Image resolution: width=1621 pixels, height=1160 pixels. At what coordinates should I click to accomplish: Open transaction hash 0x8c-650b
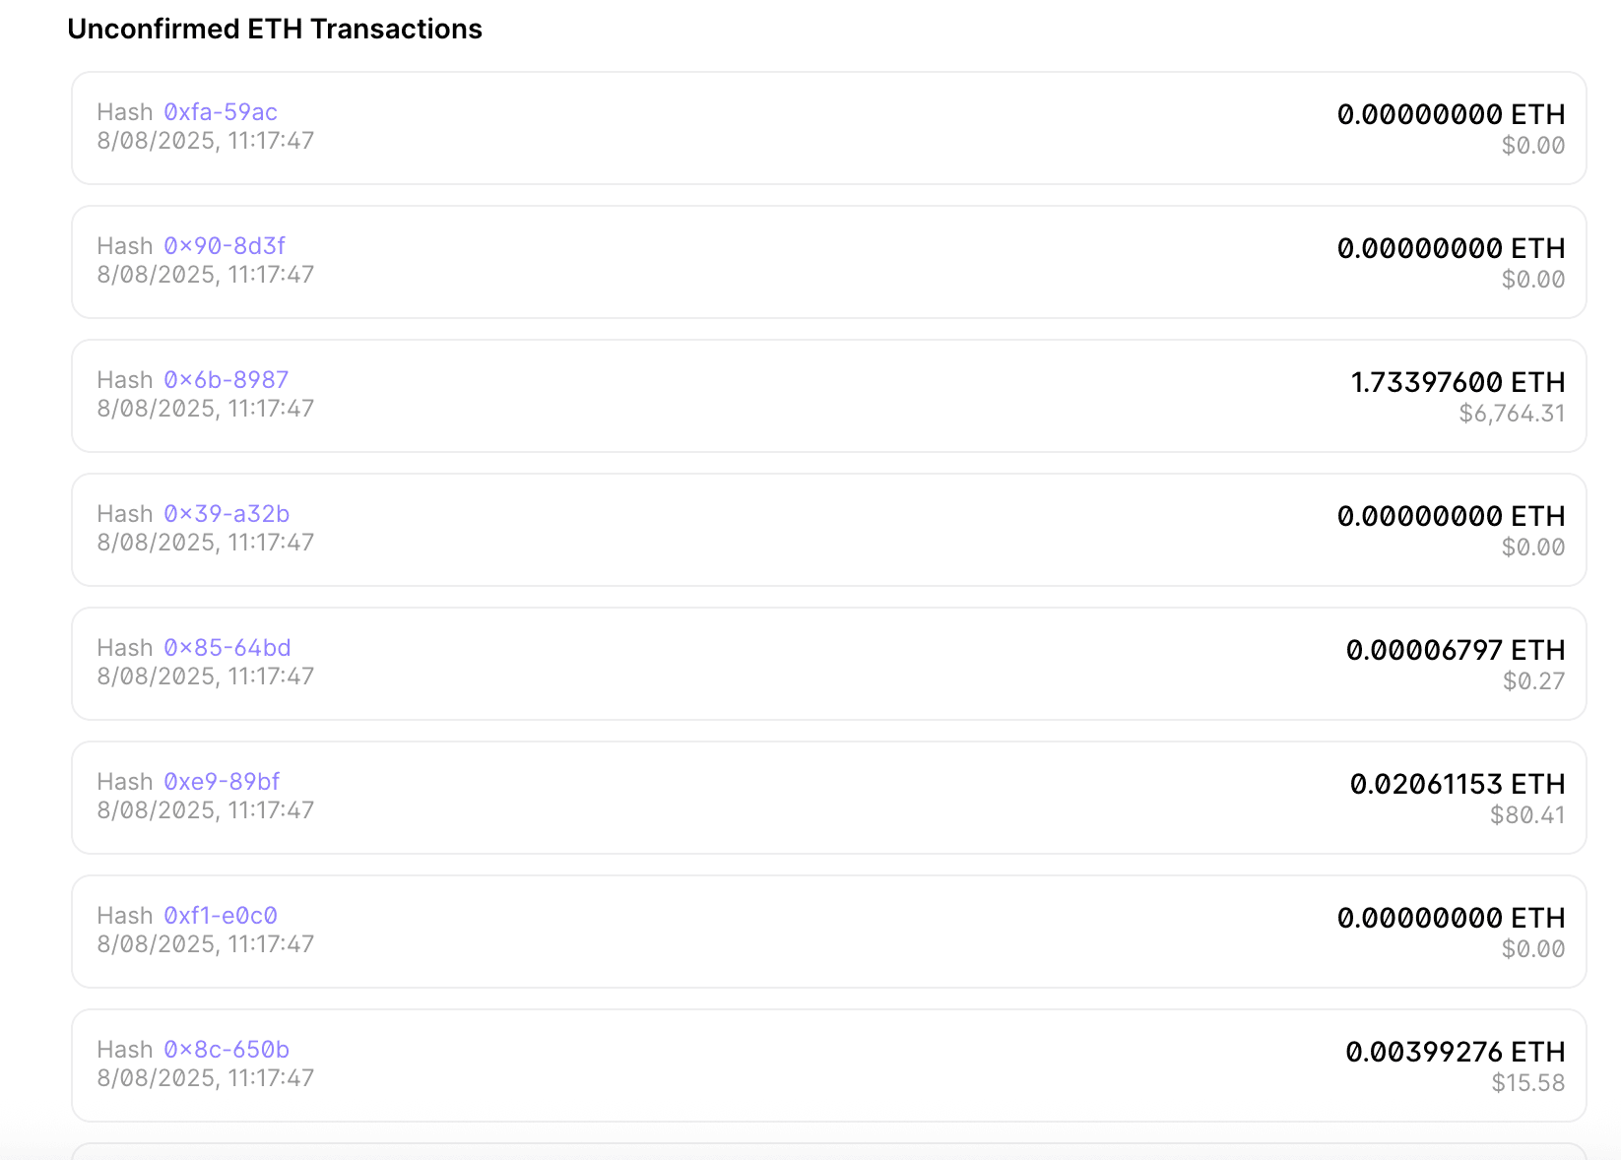pos(227,1049)
